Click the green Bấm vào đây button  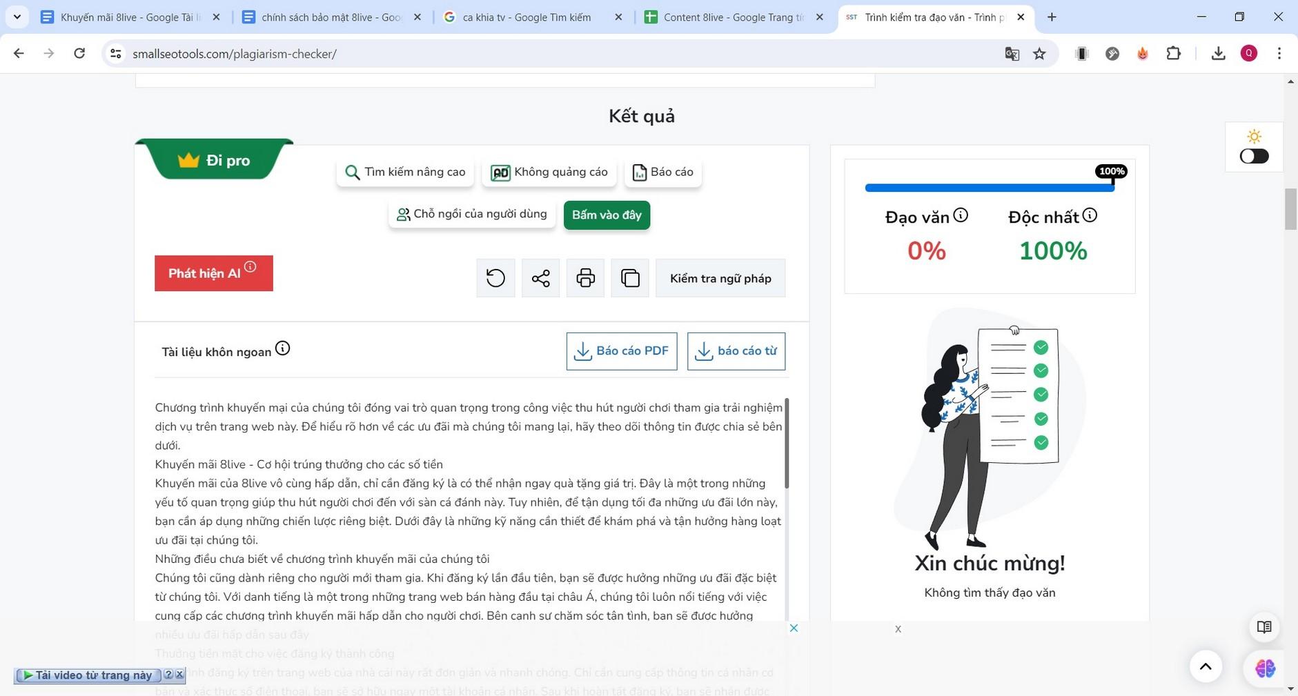pyautogui.click(x=607, y=215)
